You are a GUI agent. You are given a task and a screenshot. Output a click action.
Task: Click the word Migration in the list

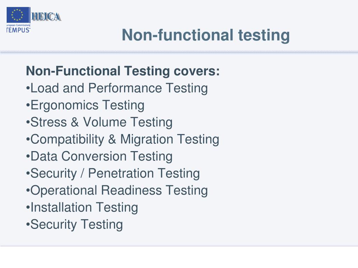point(146,139)
